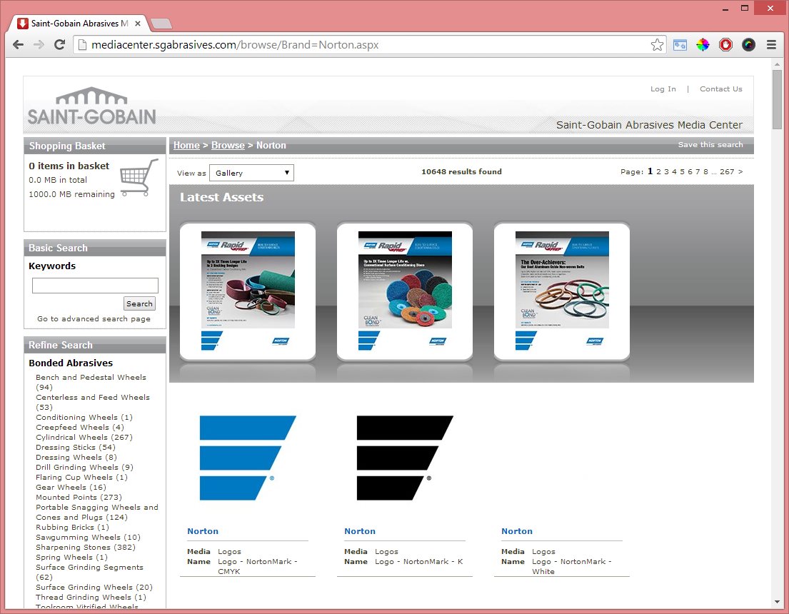Filter by Flaring Cup Wheels (1)
Viewport: 789px width, 614px height.
click(81, 478)
